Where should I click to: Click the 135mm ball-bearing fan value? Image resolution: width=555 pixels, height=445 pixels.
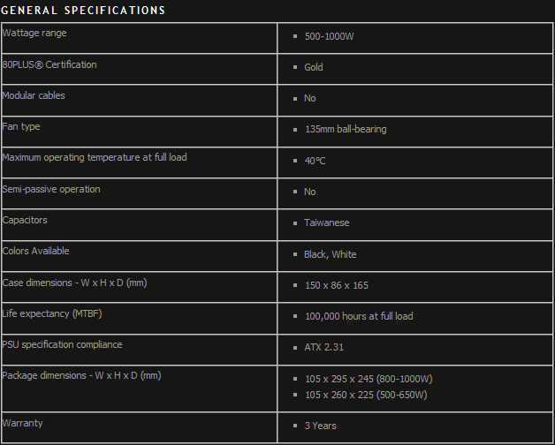pos(346,129)
